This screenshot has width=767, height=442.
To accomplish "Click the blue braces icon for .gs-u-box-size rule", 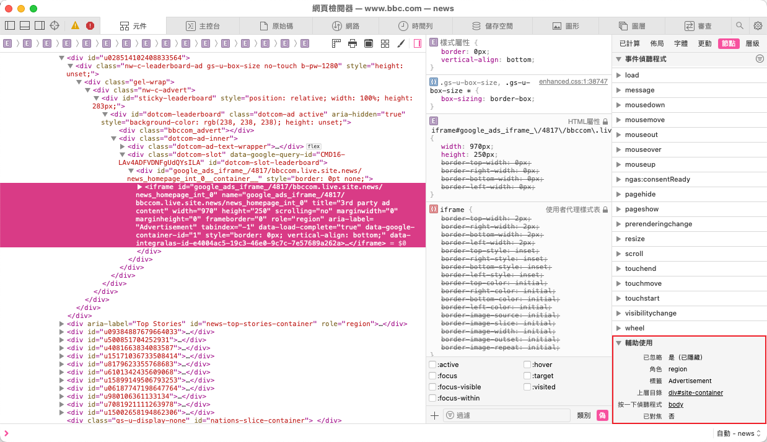I will click(434, 82).
